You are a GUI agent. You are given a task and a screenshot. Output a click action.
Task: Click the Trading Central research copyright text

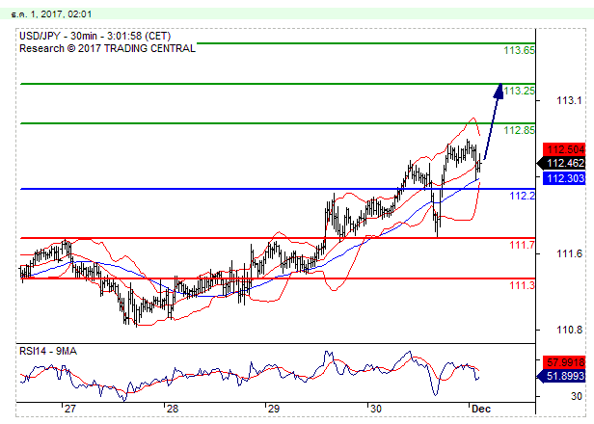click(x=107, y=48)
